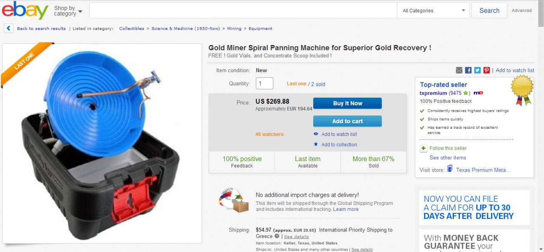
Task: Share listing via email icon
Action: point(459,70)
